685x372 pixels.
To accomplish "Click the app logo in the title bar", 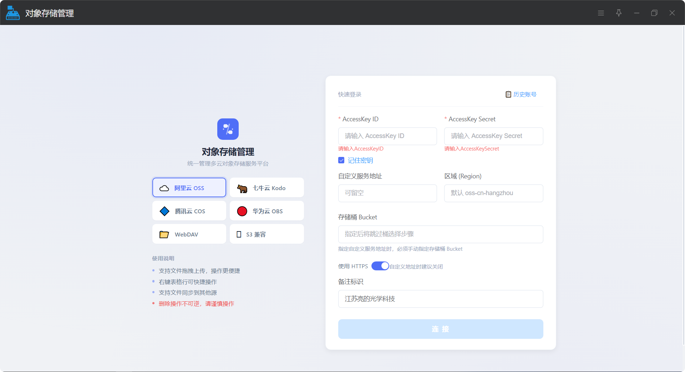I will click(x=13, y=13).
